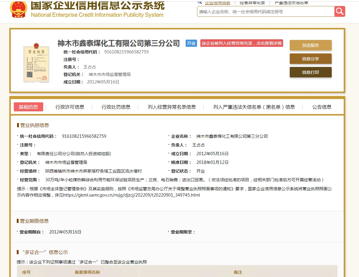
Task: Select the 企业信用信息 search category
Action: (217, 3)
